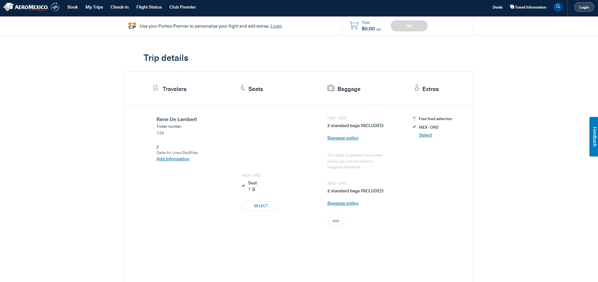Screen dimensions: 598x282
Task: Click the shopping cart icon
Action: [354, 26]
